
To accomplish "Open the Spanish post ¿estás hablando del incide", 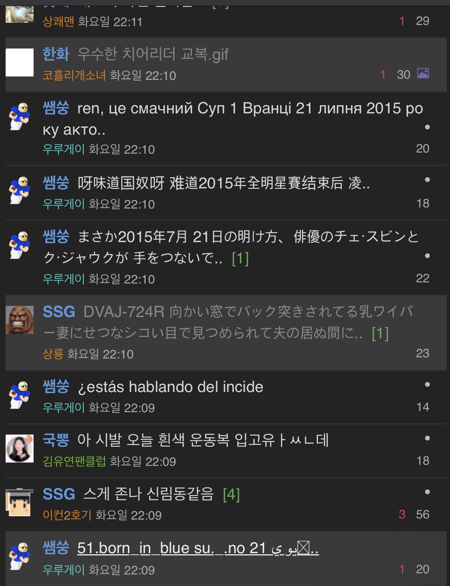I will pos(171,387).
